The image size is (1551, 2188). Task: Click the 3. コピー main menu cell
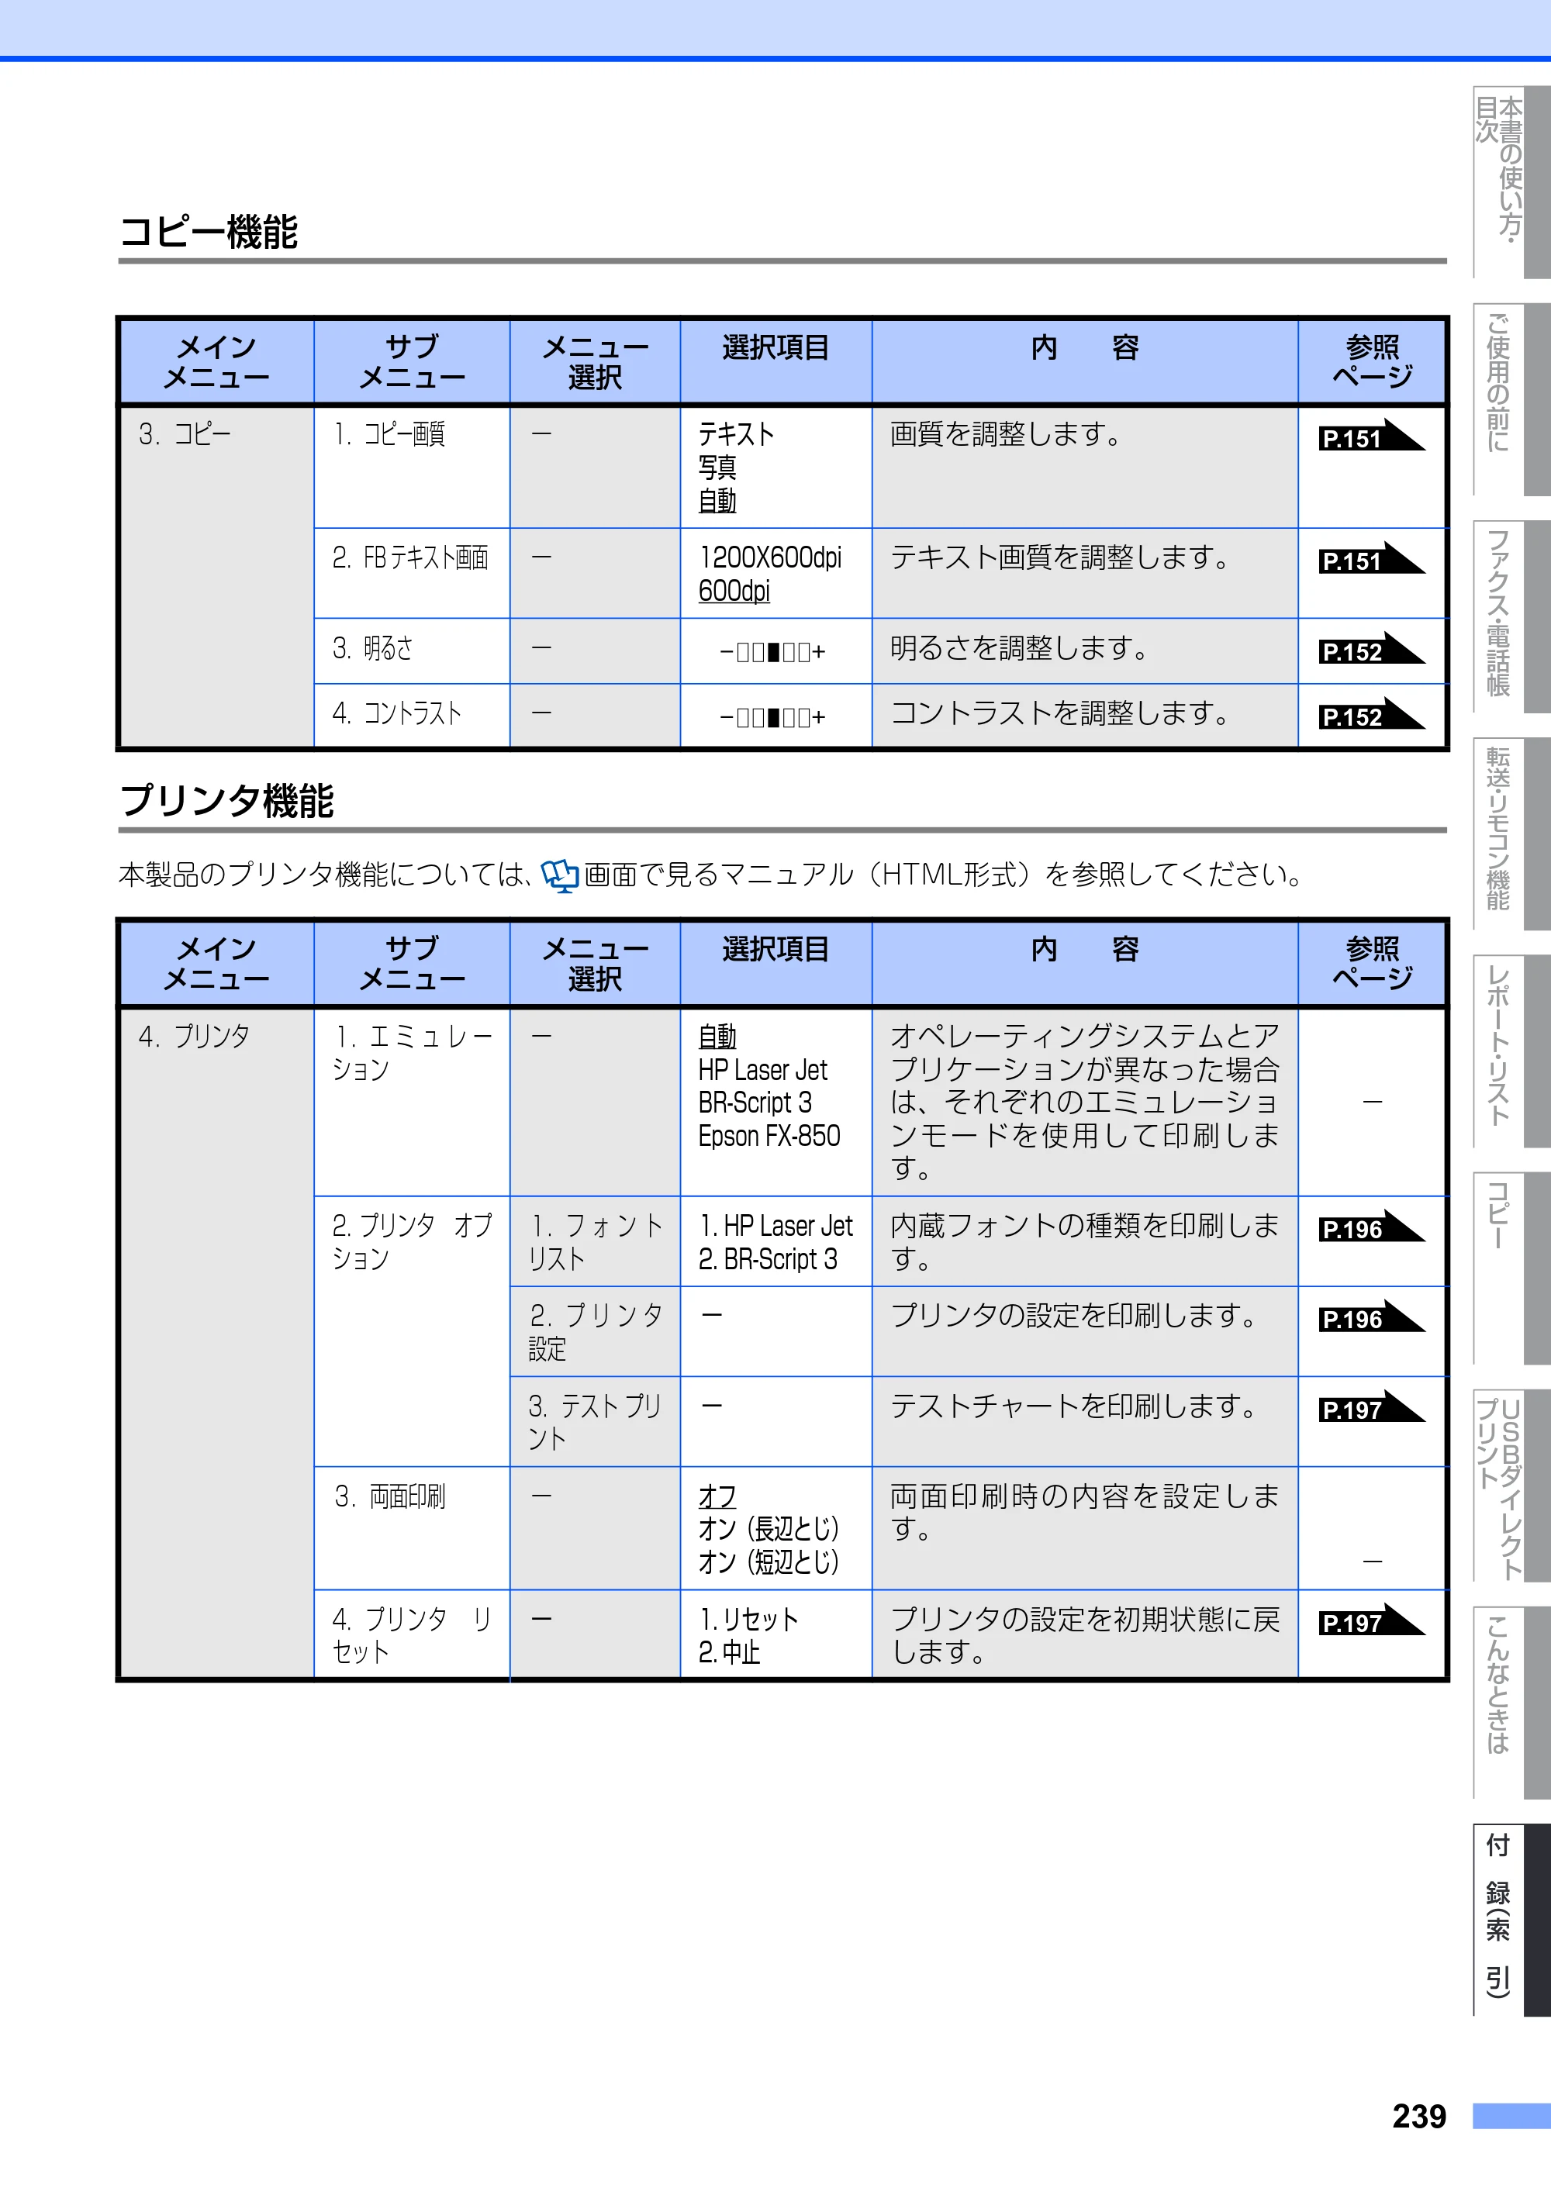(x=217, y=577)
